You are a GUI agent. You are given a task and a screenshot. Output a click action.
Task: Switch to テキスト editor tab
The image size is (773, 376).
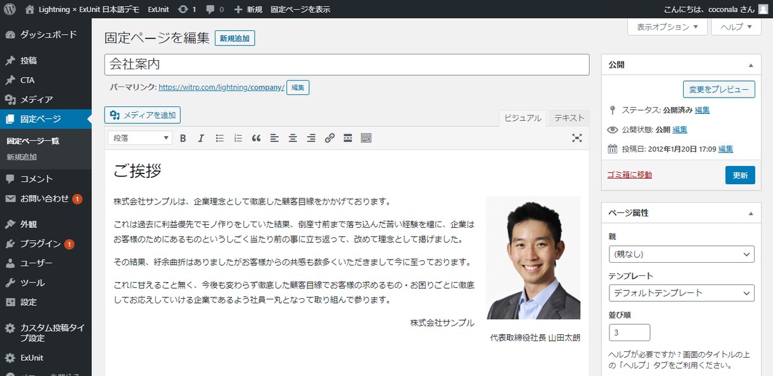pos(569,118)
